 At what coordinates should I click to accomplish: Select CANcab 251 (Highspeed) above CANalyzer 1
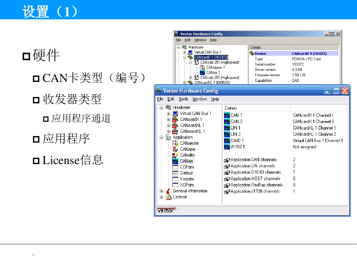coord(220,63)
